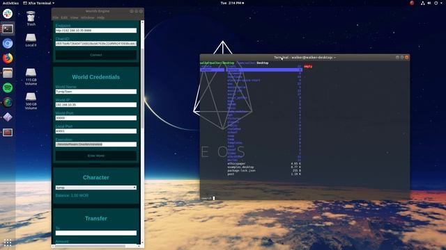Open the Xfce Terminal app menu
The image size is (446, 250).
pos(39,3)
